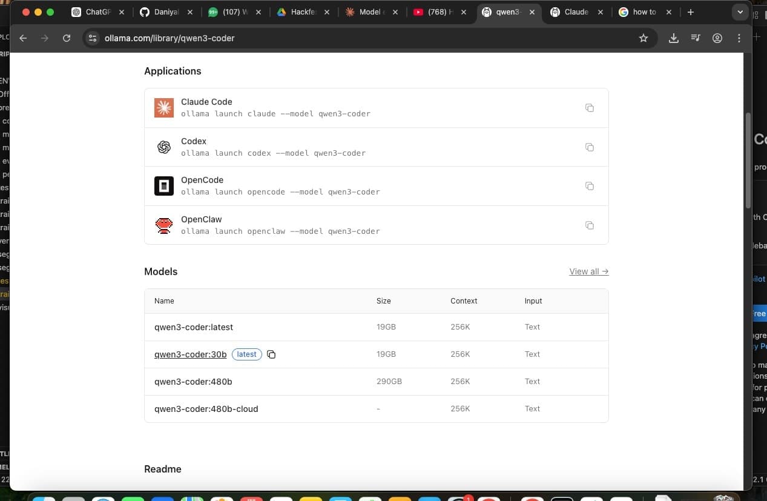Open the browser downloads icon
This screenshot has width=767, height=501.
point(673,38)
